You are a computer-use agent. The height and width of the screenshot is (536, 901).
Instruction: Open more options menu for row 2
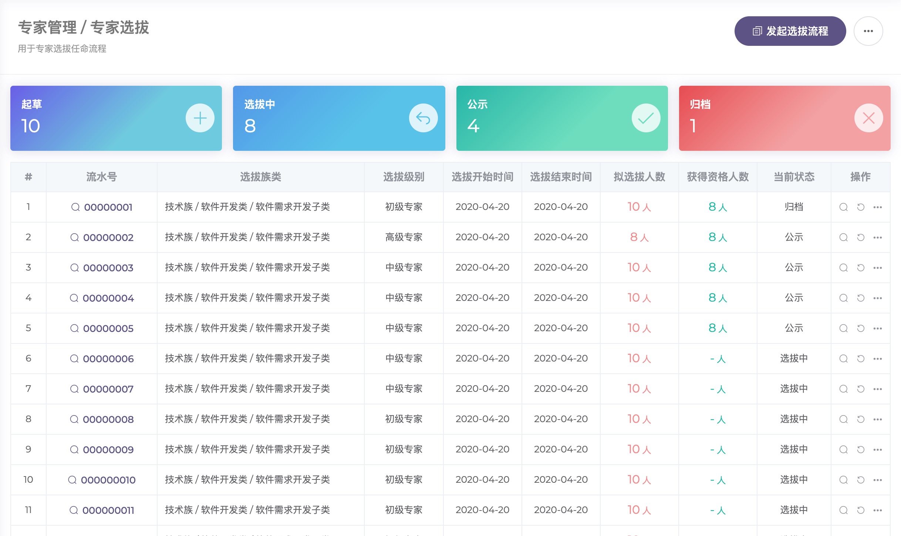point(878,237)
